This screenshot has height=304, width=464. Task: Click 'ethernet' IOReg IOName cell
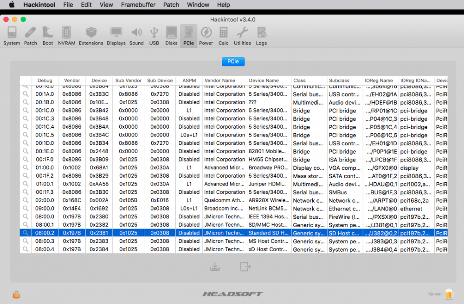point(416,208)
